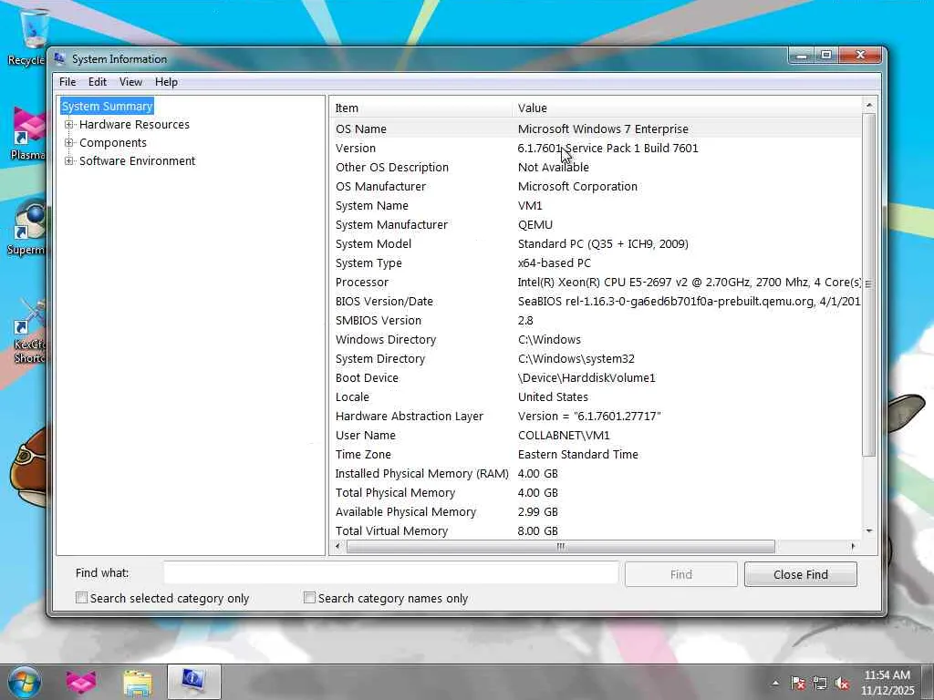Open the KexCfg shortcut on desktop
This screenshot has height=700, width=934.
pos(28,332)
